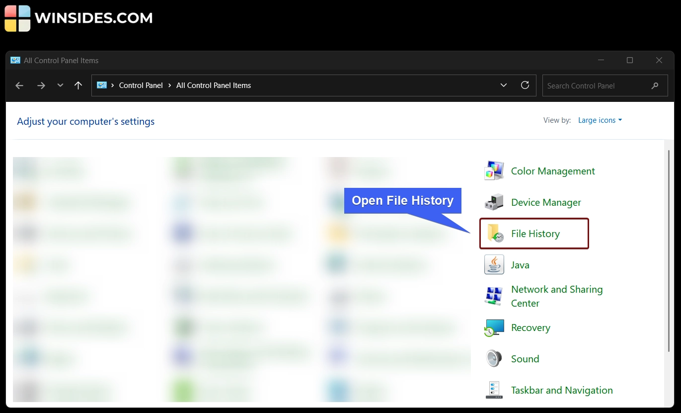The image size is (681, 413).
Task: Navigate back using the back arrow
Action: pos(19,85)
